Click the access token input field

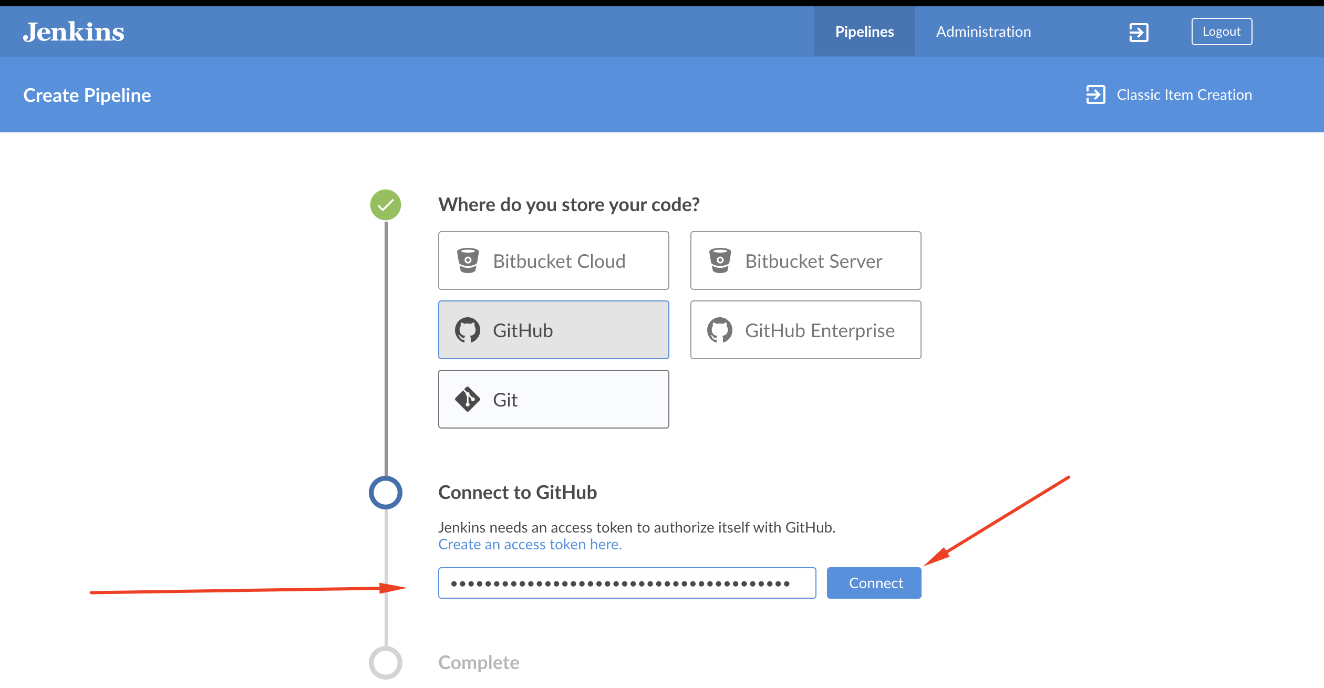click(x=626, y=583)
